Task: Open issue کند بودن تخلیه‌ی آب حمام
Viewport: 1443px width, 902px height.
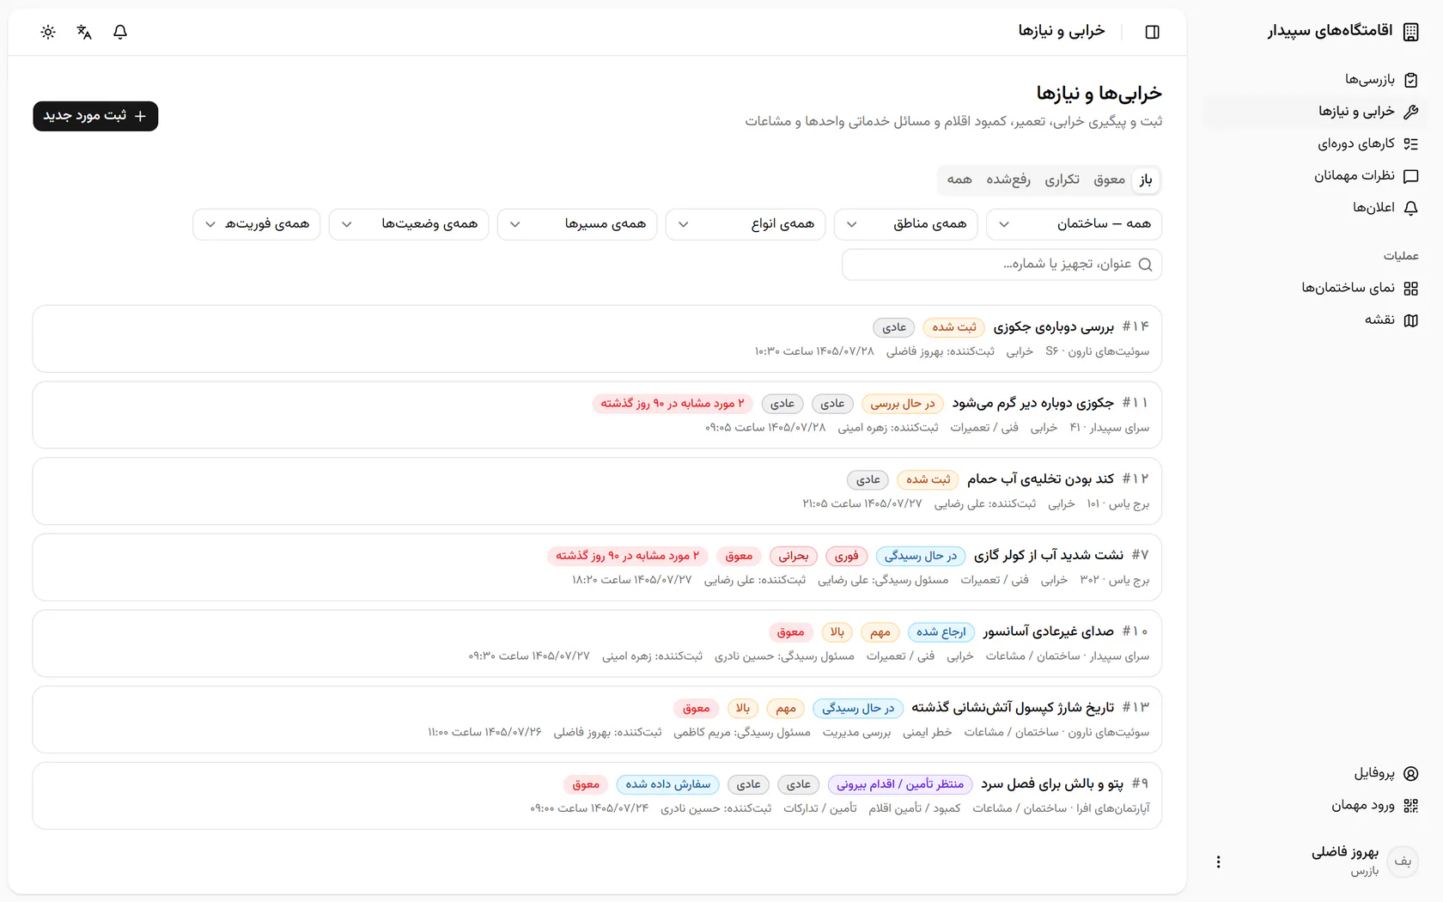Action: [597, 491]
